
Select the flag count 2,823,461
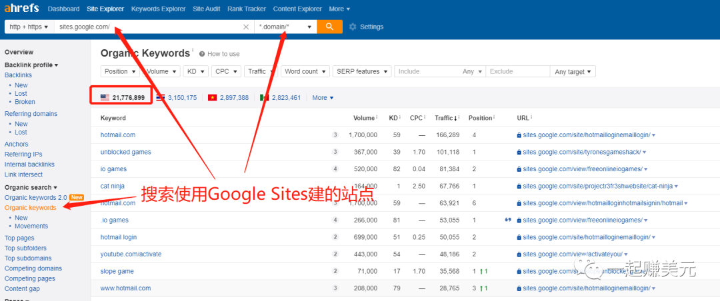point(280,97)
